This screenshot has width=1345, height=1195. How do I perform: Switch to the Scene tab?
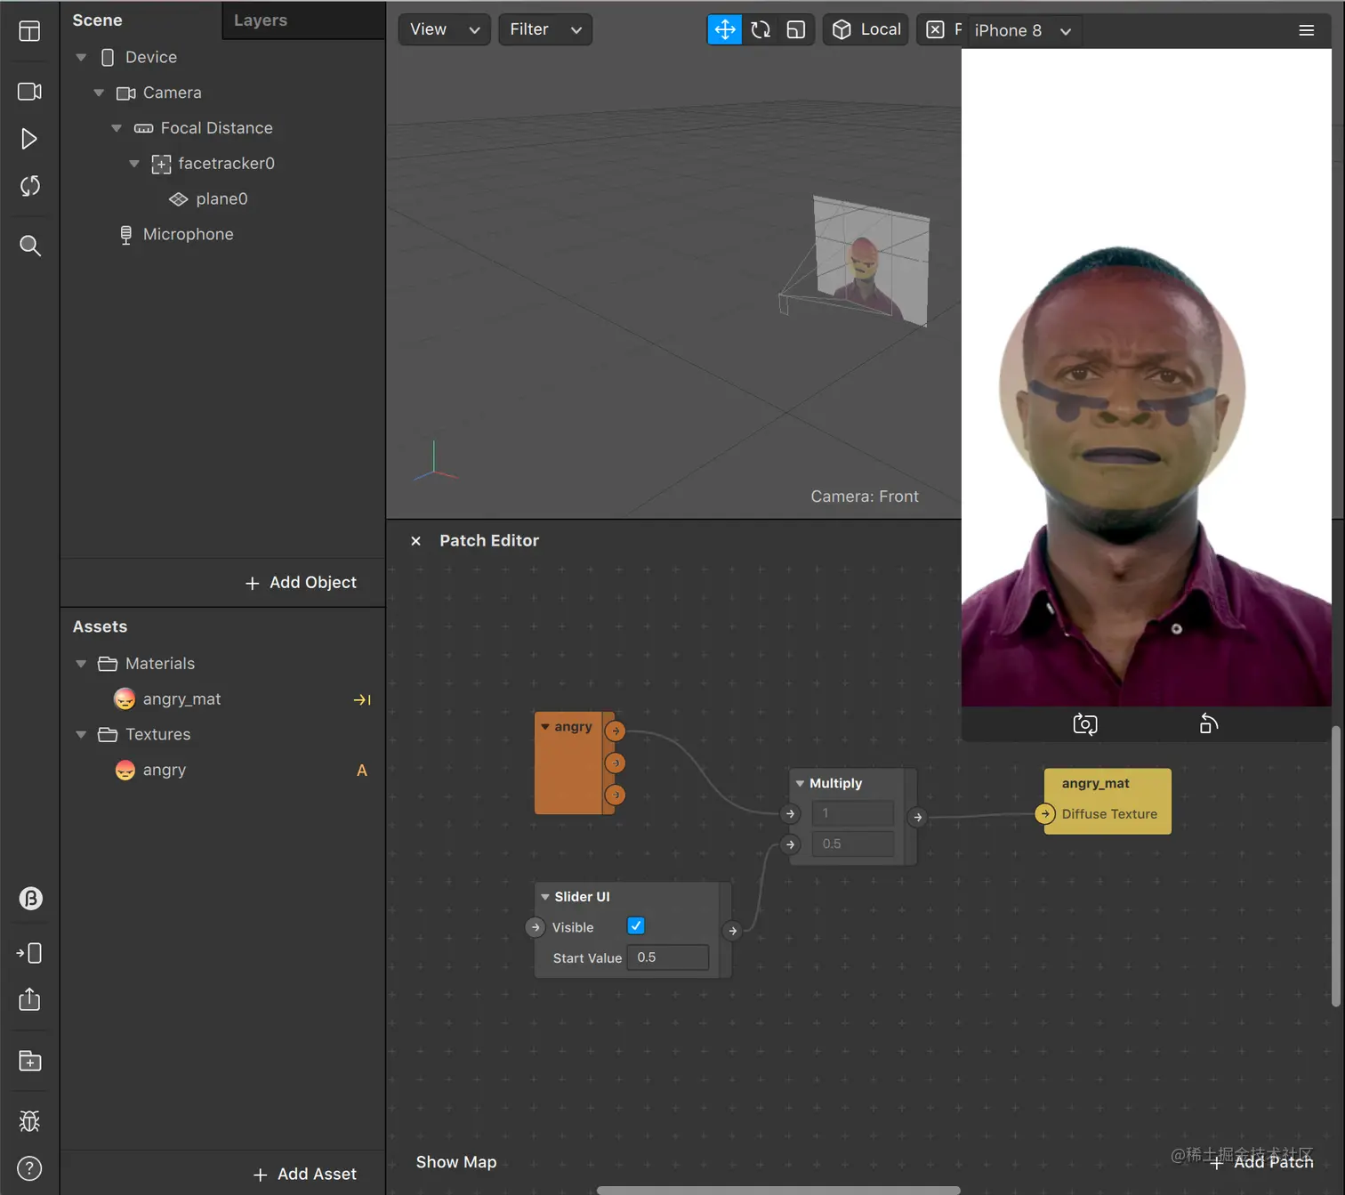tap(97, 20)
